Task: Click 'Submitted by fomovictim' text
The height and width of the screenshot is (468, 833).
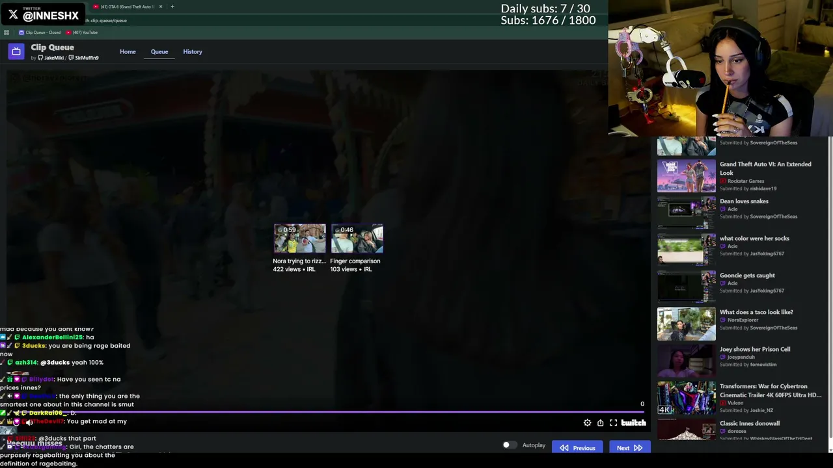Action: click(748, 365)
